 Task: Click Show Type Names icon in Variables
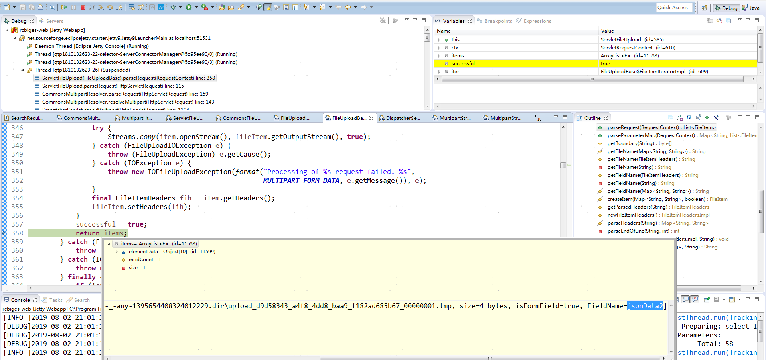709,21
